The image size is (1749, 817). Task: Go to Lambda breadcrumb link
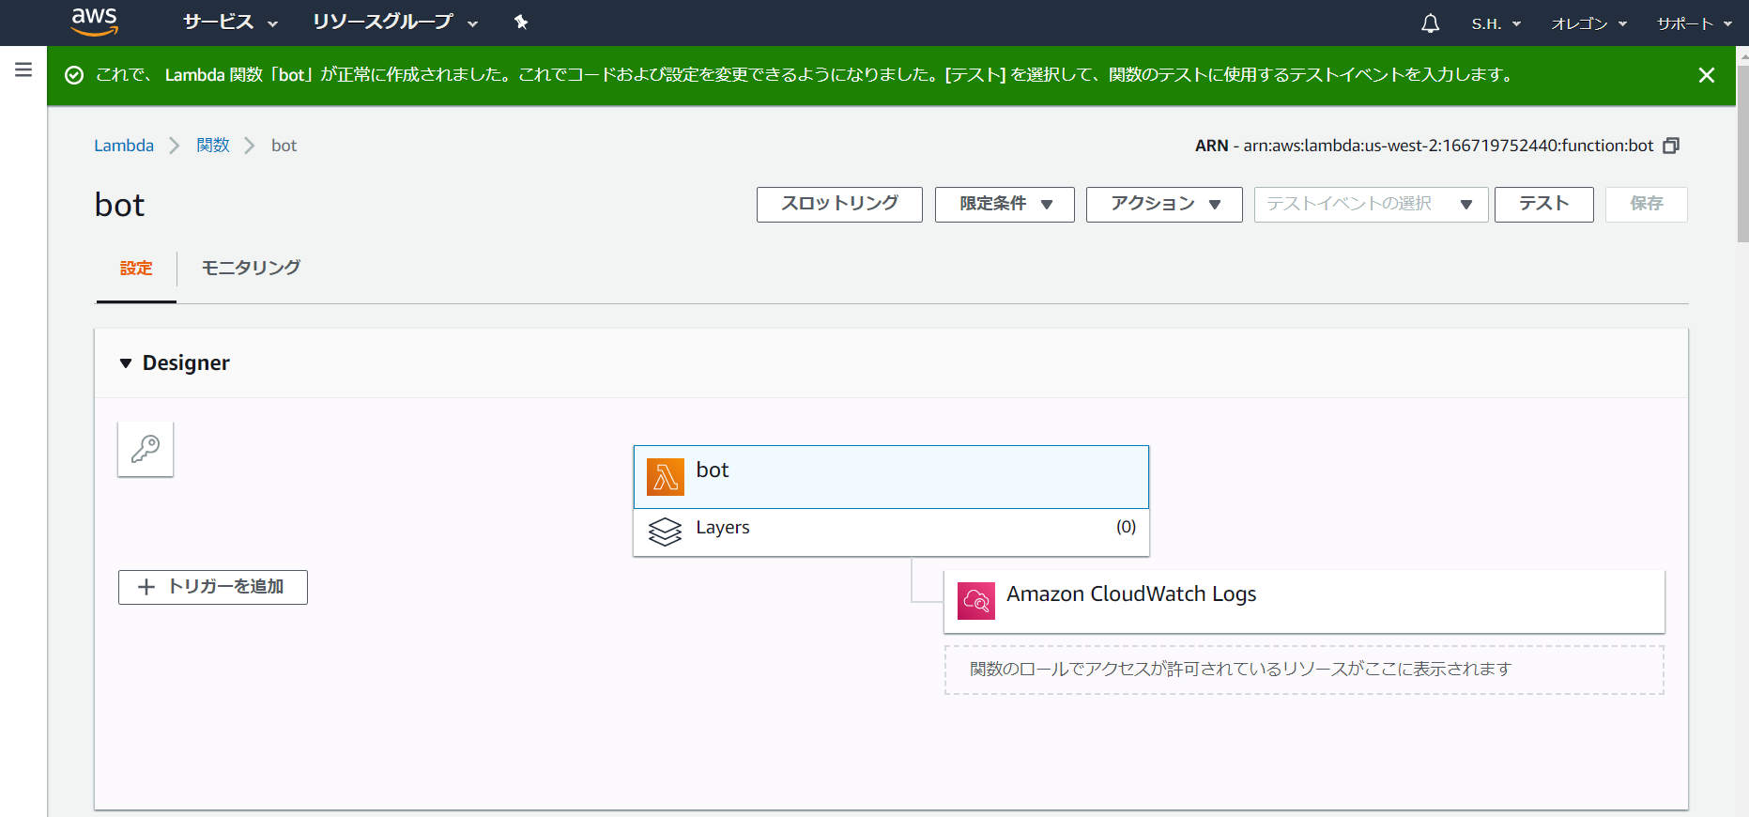pyautogui.click(x=124, y=146)
